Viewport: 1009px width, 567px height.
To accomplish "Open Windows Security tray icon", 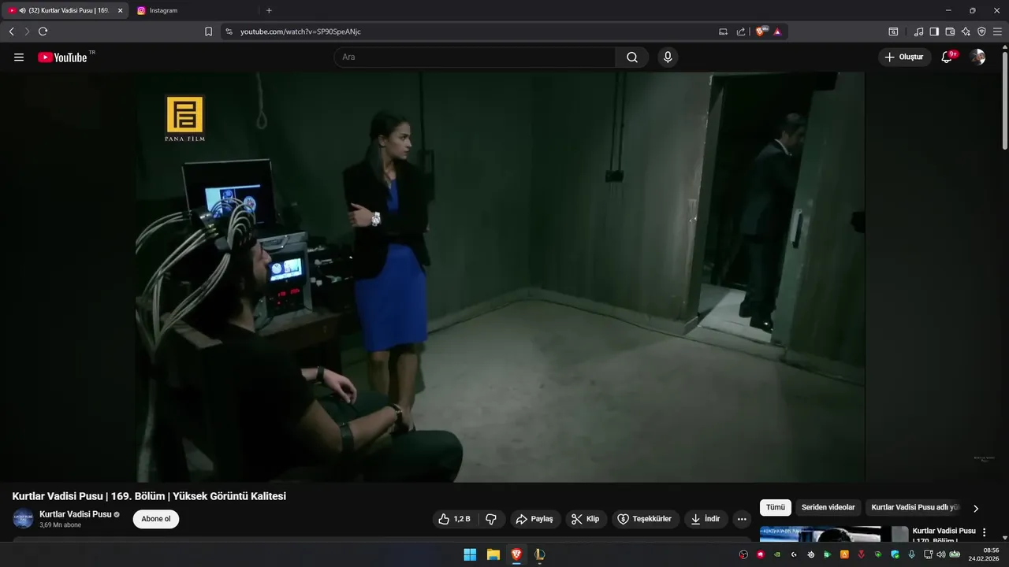I will [x=895, y=554].
